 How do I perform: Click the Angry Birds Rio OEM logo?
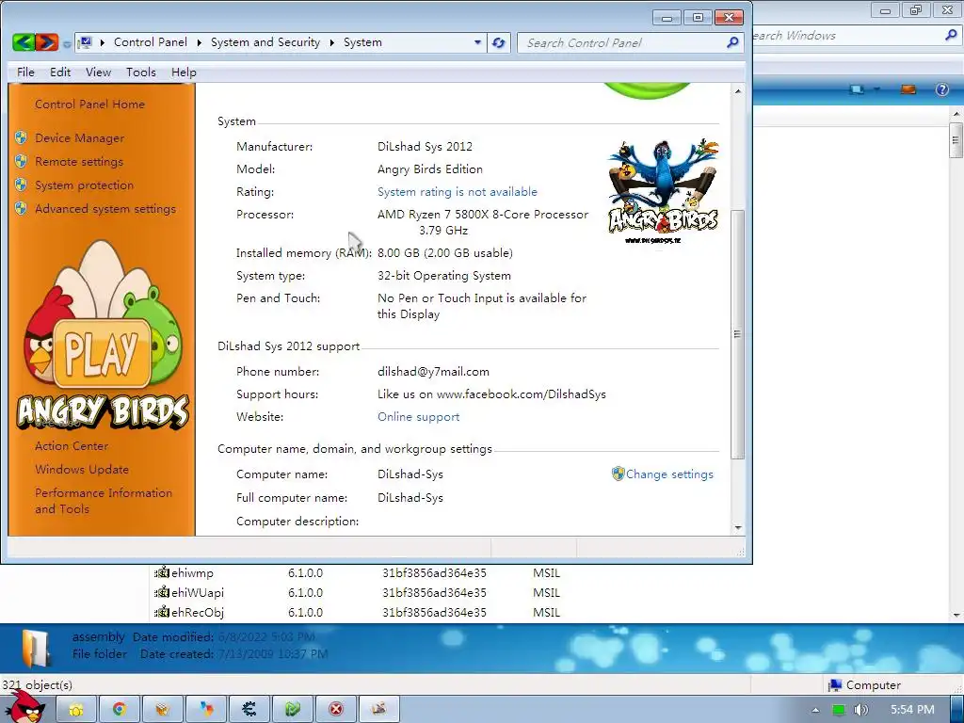click(663, 192)
